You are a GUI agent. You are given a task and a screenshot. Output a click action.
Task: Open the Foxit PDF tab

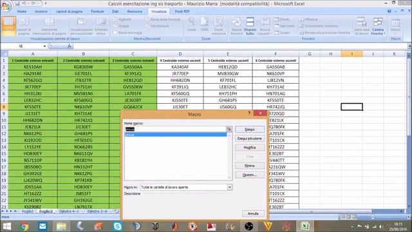[182, 12]
